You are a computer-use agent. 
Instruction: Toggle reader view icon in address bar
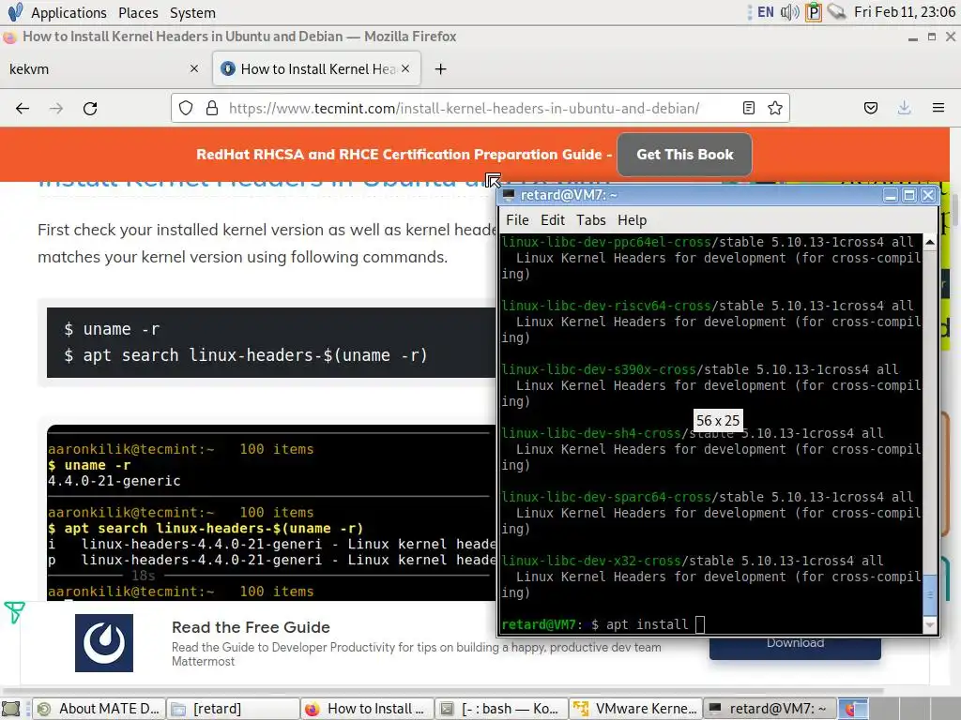[x=748, y=109]
